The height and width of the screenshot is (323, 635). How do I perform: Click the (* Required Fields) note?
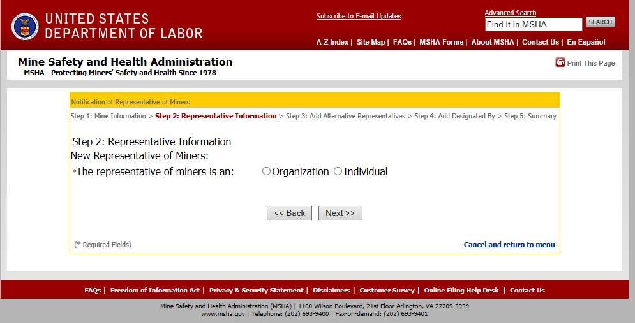[x=103, y=245]
